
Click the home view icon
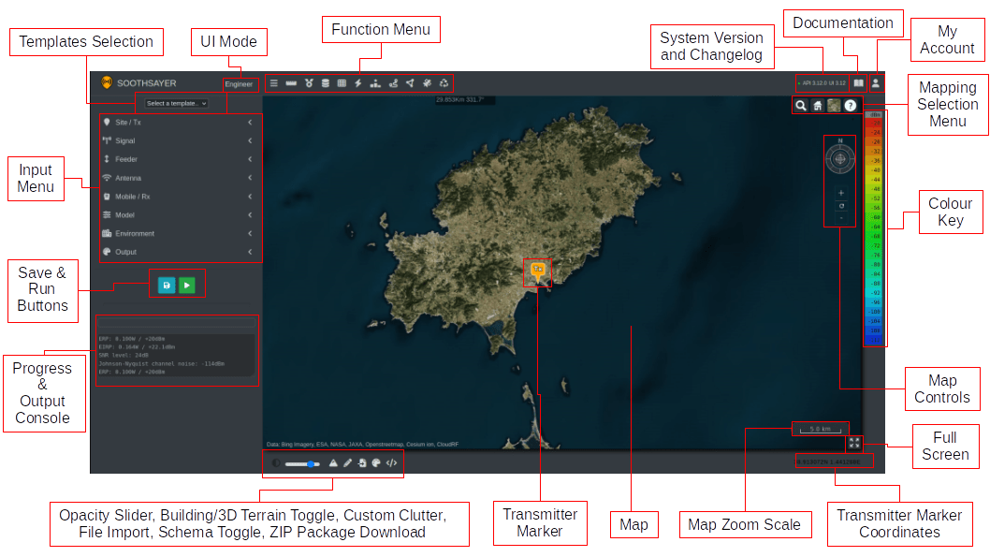(817, 106)
